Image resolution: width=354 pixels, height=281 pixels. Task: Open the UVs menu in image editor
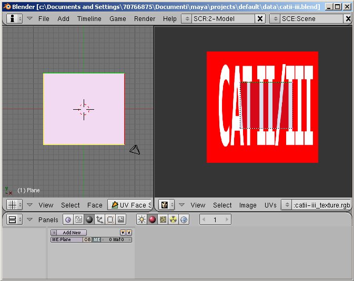[x=270, y=205]
